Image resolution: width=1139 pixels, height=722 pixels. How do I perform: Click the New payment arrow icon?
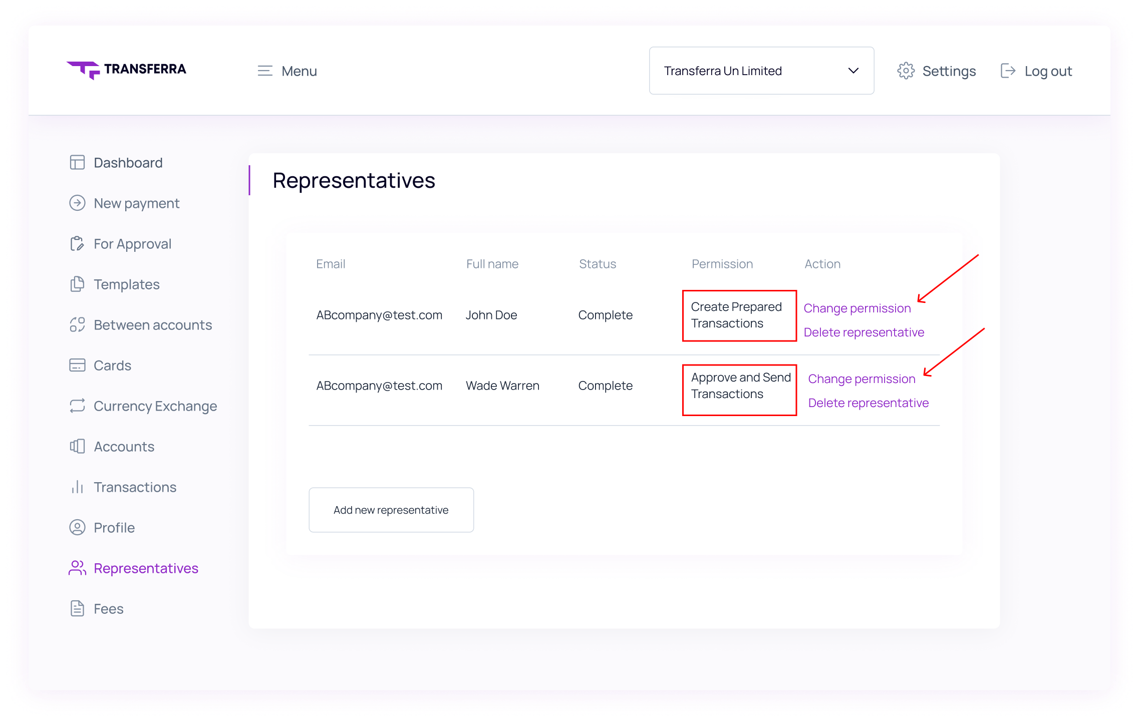click(x=77, y=203)
